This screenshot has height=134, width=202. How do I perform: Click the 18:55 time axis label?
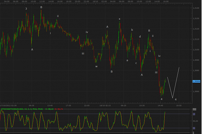pyautogui.click(x=179, y=106)
